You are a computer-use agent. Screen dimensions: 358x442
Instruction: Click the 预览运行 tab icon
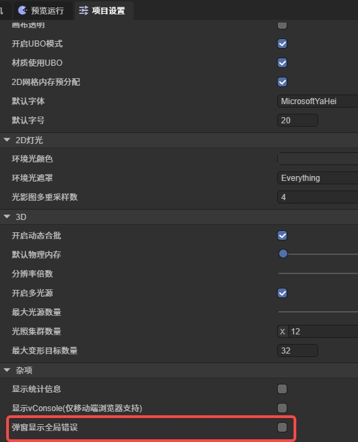[x=22, y=10]
